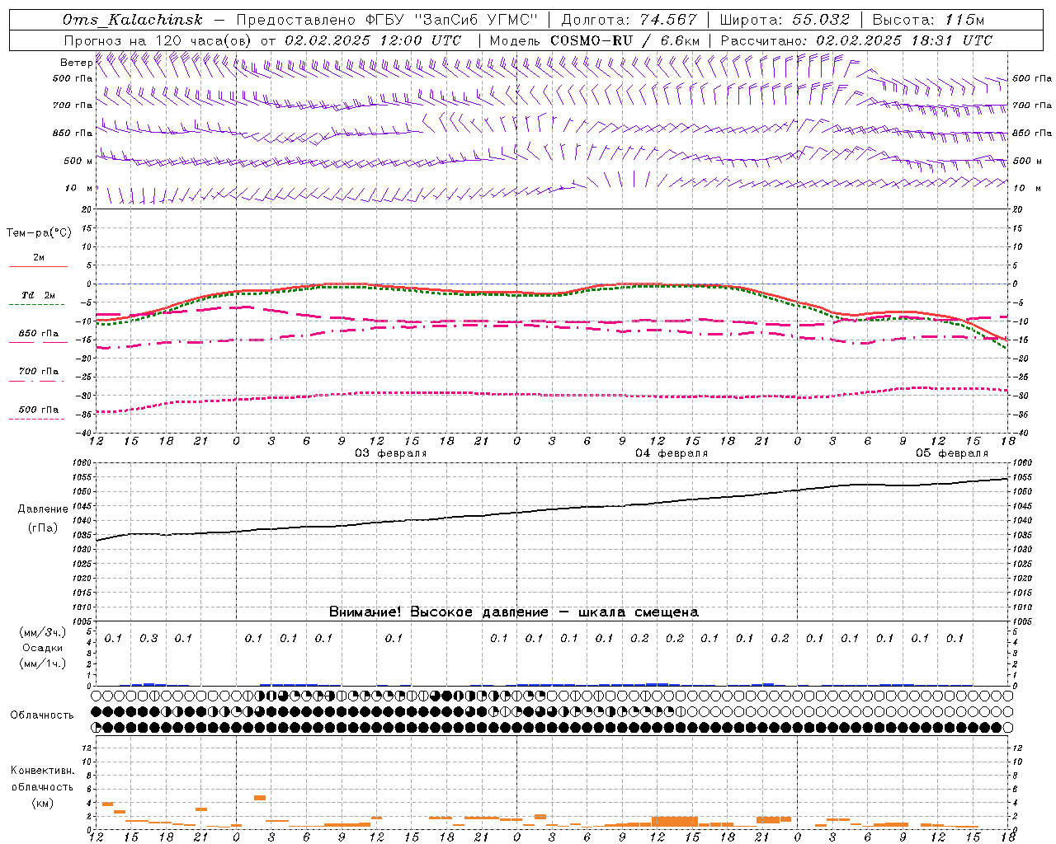This screenshot has width=1056, height=844.
Task: Click the "(мм/3ч.)" precipitation unit label
Action: point(43,632)
